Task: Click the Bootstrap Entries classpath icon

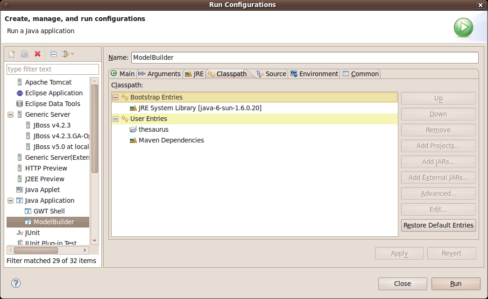Action: click(x=125, y=97)
